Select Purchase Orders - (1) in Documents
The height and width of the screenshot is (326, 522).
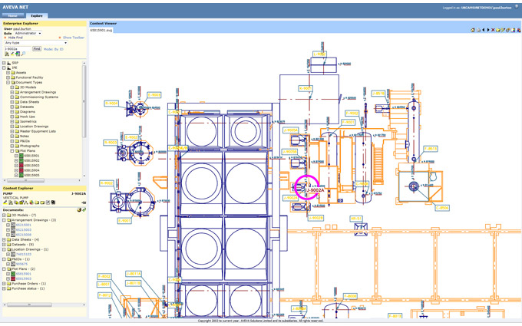[29, 284]
